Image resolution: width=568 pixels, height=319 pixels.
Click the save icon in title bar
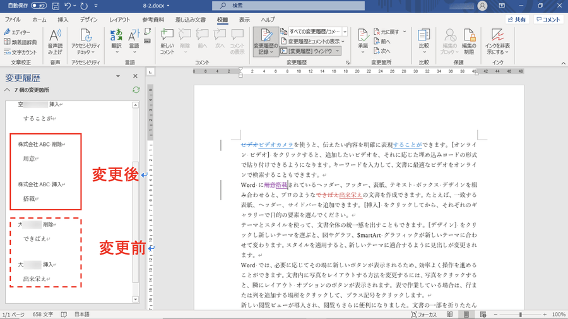(x=56, y=6)
